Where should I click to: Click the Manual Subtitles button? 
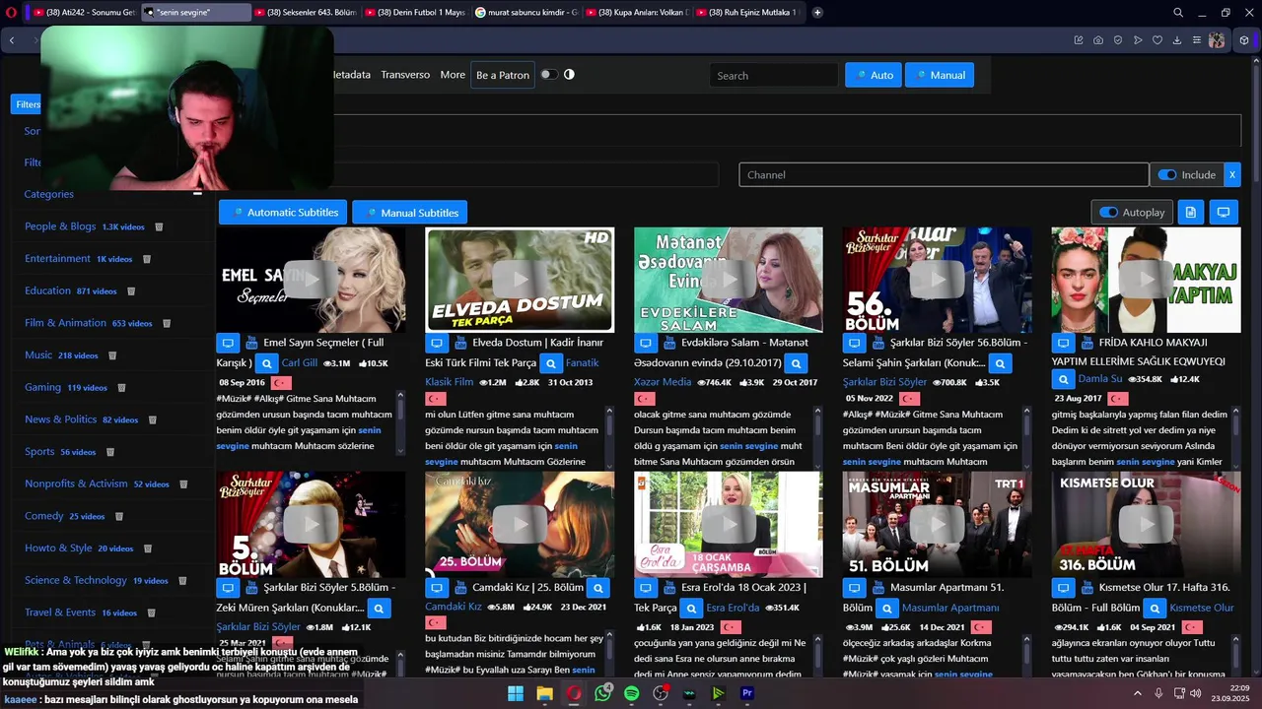coord(410,213)
